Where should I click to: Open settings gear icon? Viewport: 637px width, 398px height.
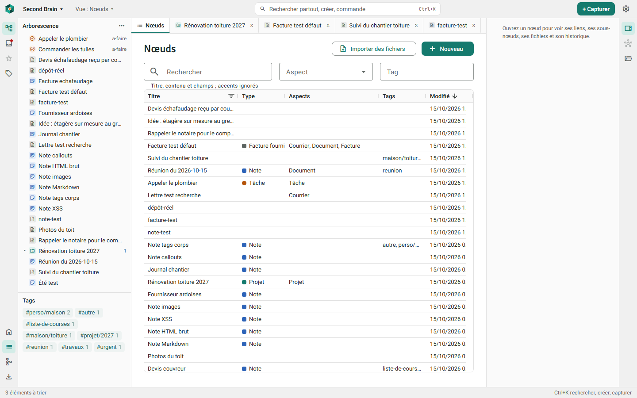(x=626, y=9)
